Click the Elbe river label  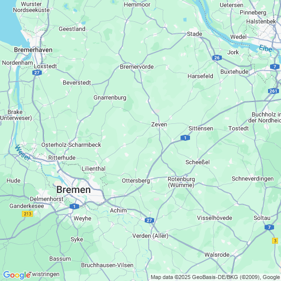(x=266, y=49)
